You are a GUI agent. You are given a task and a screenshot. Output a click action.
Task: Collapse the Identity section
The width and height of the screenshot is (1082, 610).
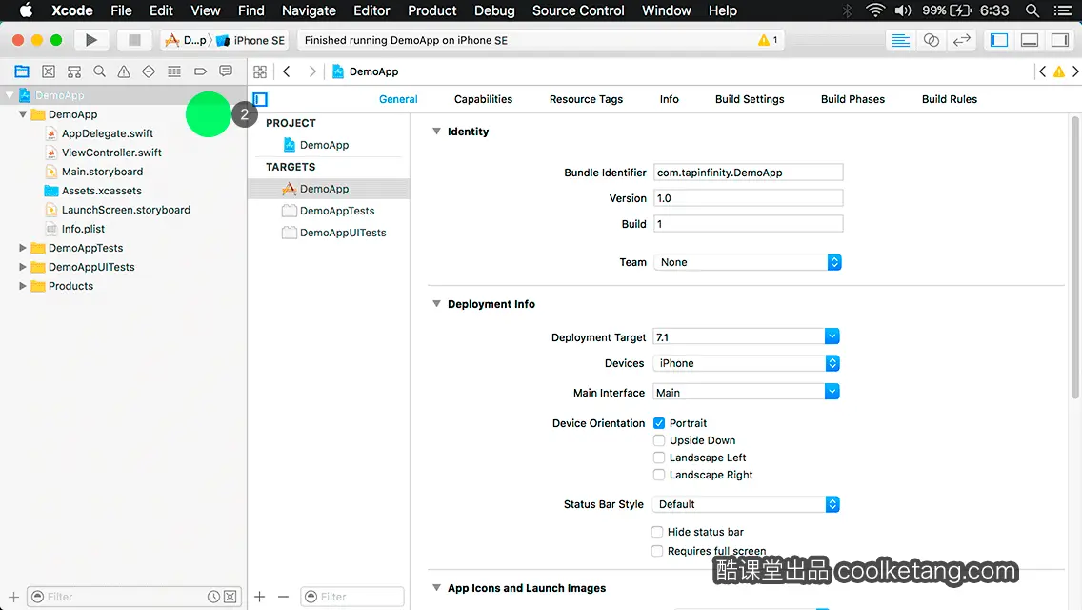click(436, 132)
